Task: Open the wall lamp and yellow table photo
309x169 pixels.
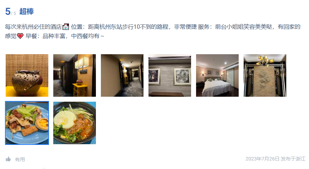Action: pyautogui.click(x=75, y=75)
